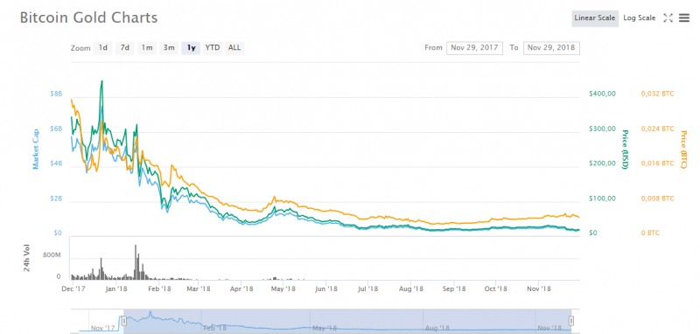
Task: Set zoom to 1m
Action: pos(147,47)
